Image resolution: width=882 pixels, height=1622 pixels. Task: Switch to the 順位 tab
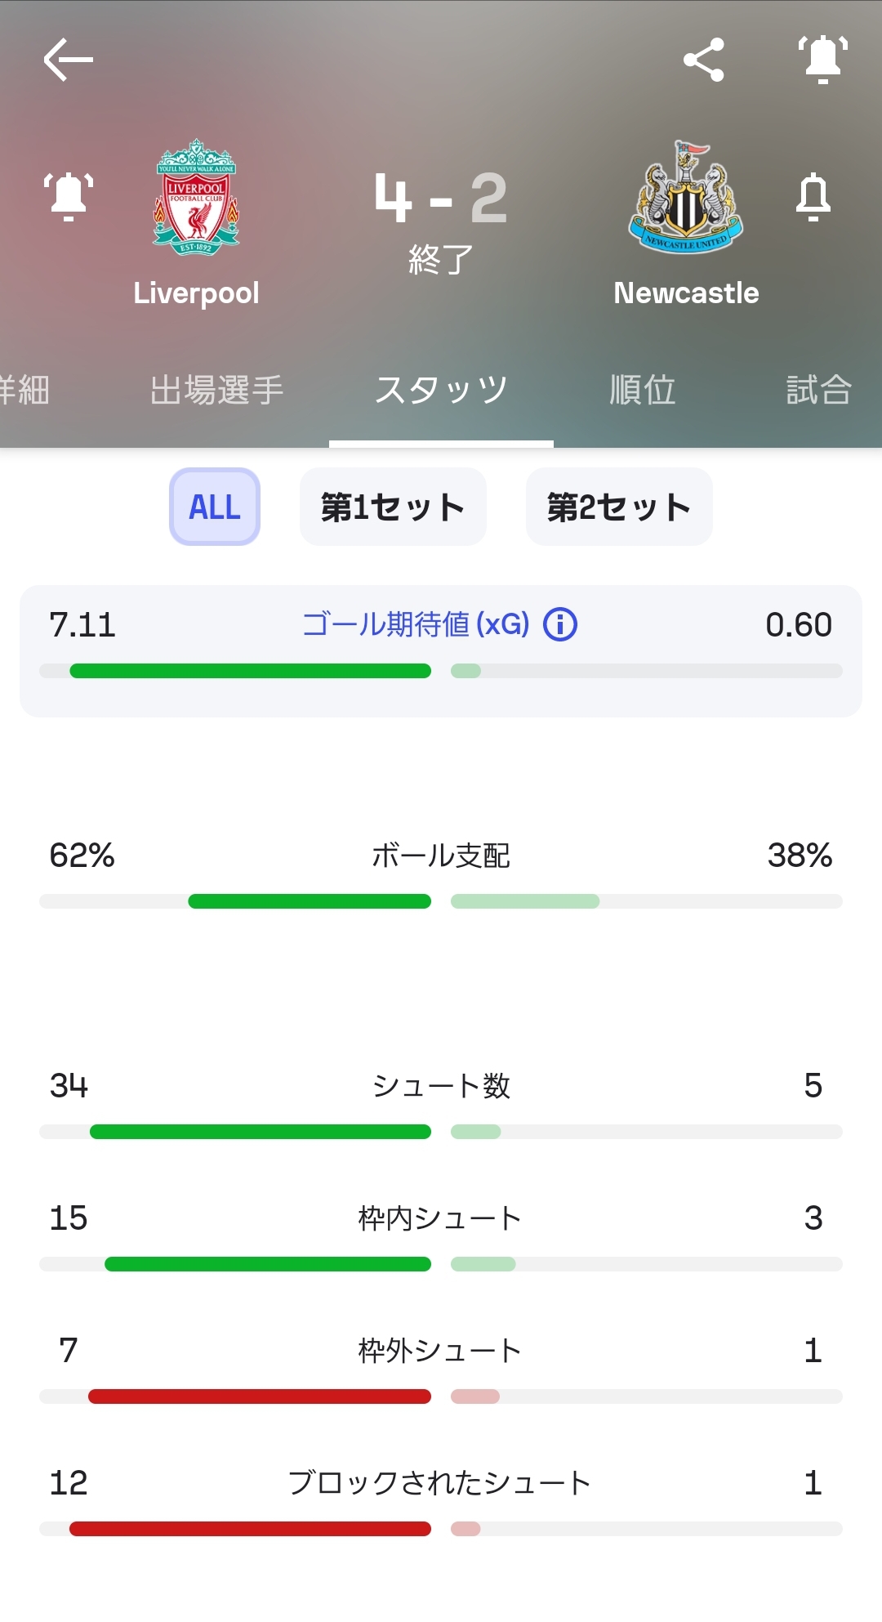643,390
